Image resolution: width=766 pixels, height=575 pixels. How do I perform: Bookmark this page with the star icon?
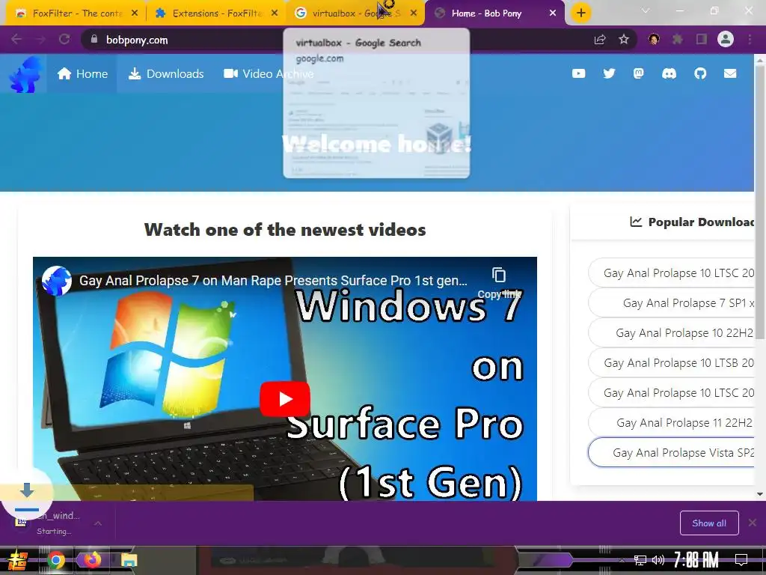tap(624, 40)
